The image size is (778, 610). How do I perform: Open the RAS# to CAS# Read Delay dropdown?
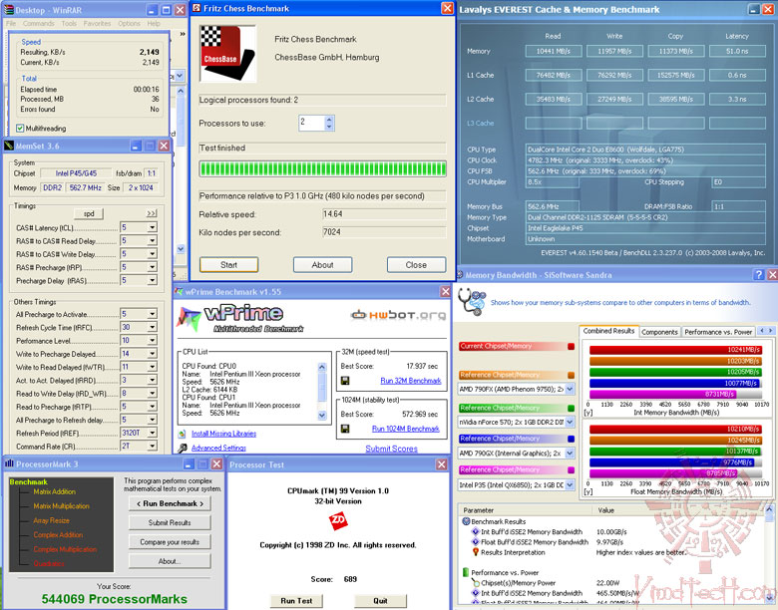point(152,241)
